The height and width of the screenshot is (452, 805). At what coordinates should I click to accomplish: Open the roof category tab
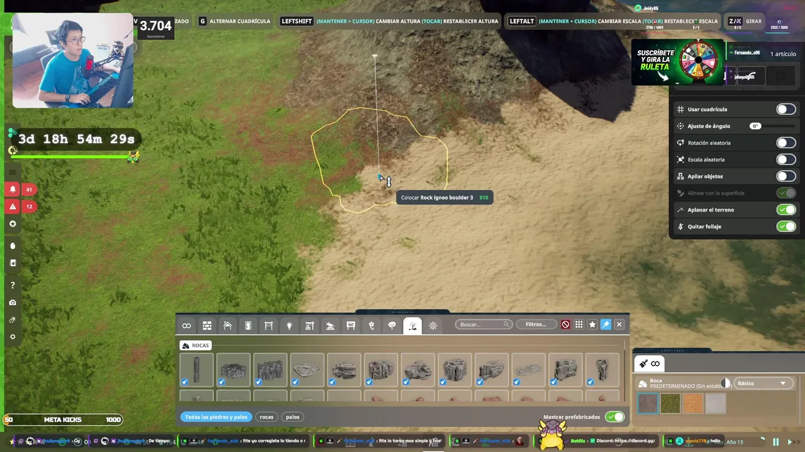pyautogui.click(x=228, y=325)
